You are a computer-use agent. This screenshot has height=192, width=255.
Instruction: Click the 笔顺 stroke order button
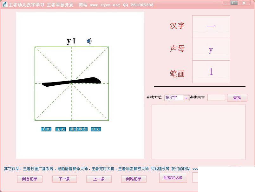tap(46, 129)
